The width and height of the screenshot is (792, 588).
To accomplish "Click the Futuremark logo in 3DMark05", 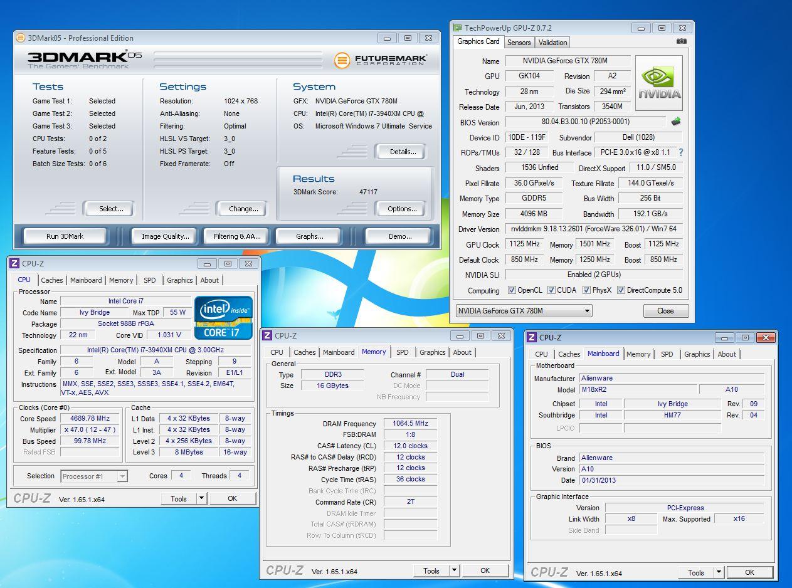I will pyautogui.click(x=380, y=60).
